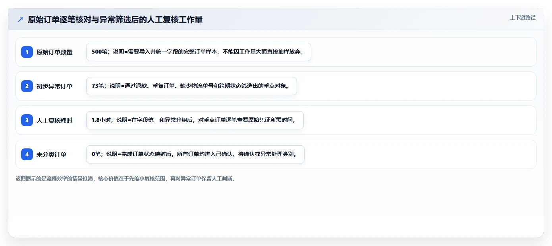The image size is (552, 246).
Task: Click the arrow icon beside the title
Action: pos(20,20)
